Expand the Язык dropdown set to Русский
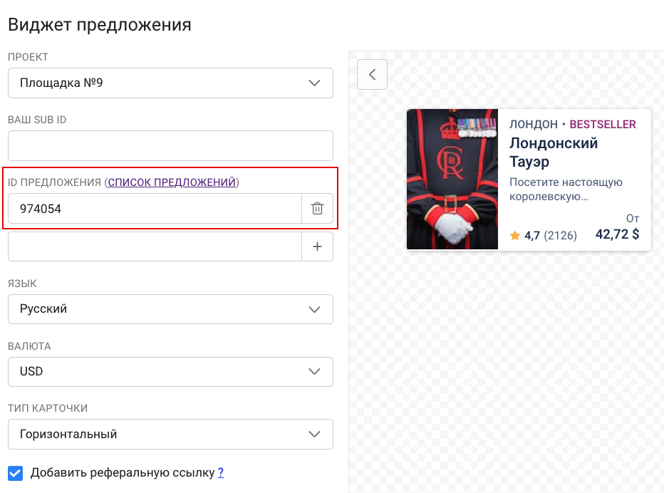The height and width of the screenshot is (493, 664). tap(170, 309)
